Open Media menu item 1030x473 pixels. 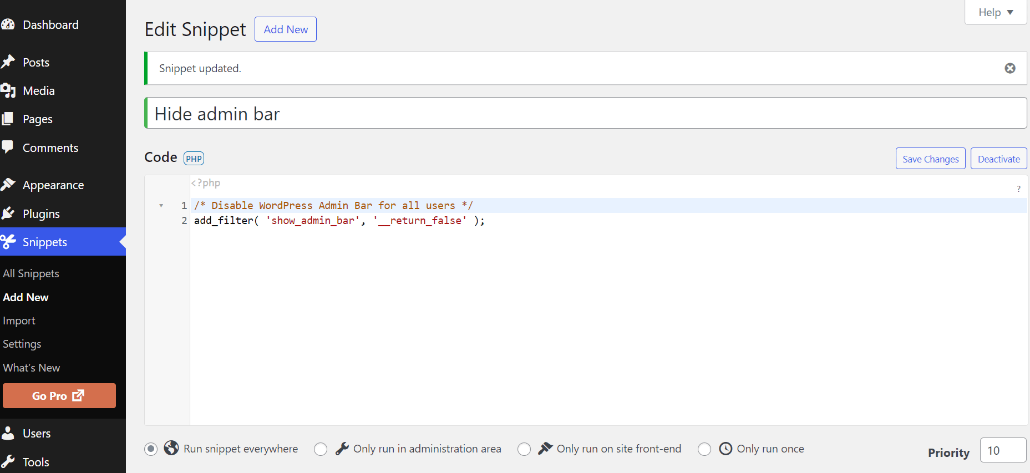(63, 90)
